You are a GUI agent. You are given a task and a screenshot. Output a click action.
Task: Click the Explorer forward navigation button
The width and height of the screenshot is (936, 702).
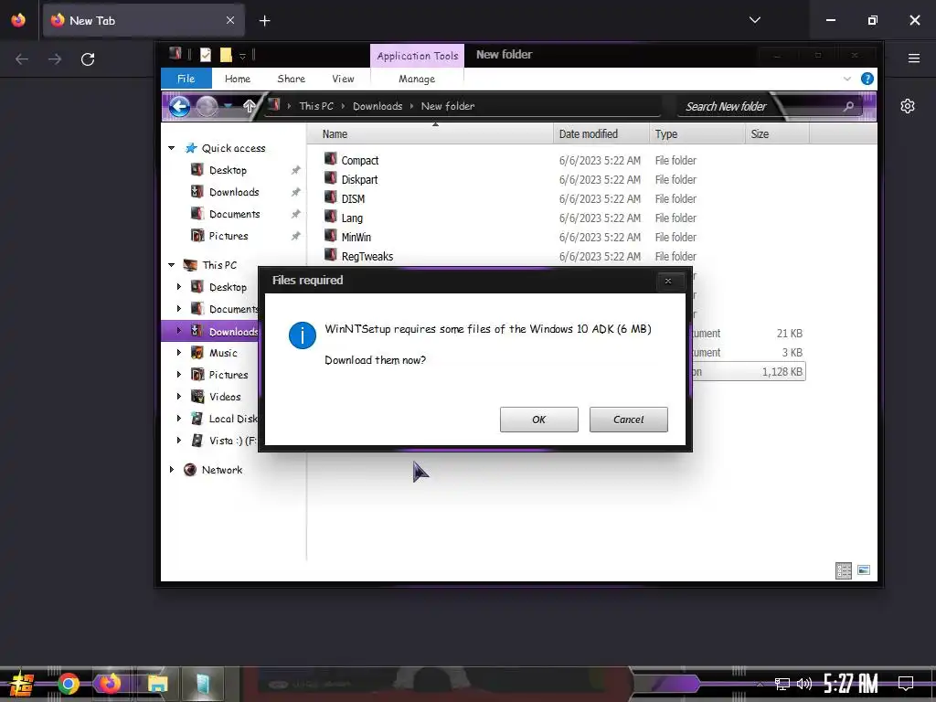207,107
